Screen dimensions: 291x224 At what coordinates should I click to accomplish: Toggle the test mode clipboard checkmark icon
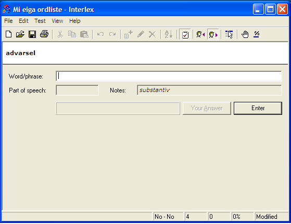click(185, 34)
